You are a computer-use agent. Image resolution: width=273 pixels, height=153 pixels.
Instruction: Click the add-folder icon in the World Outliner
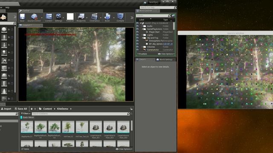[x=173, y=16]
